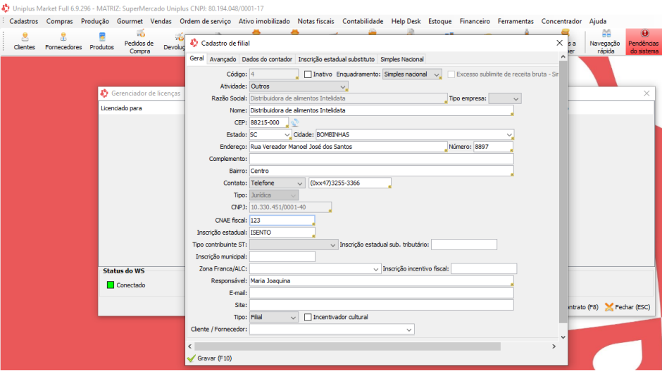This screenshot has height=371, width=662.
Task: Open Navegação rápida toolbar icon
Action: pos(605,41)
